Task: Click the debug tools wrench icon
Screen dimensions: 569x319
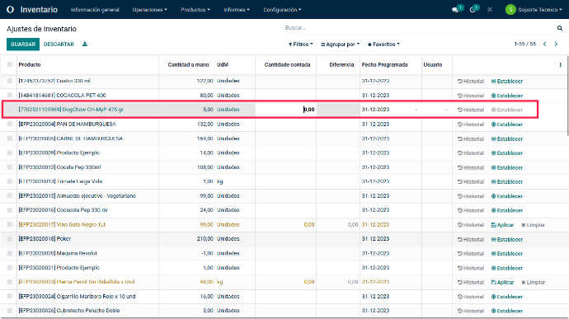Action: [x=490, y=10]
